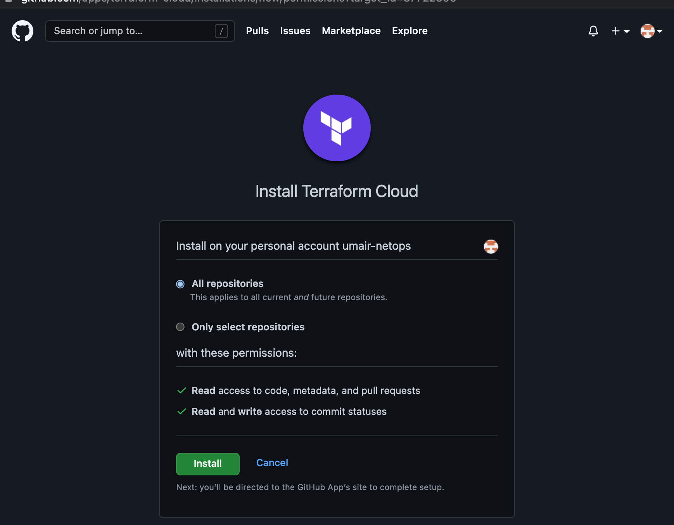Click the Terraform Cloud app logo

[337, 128]
